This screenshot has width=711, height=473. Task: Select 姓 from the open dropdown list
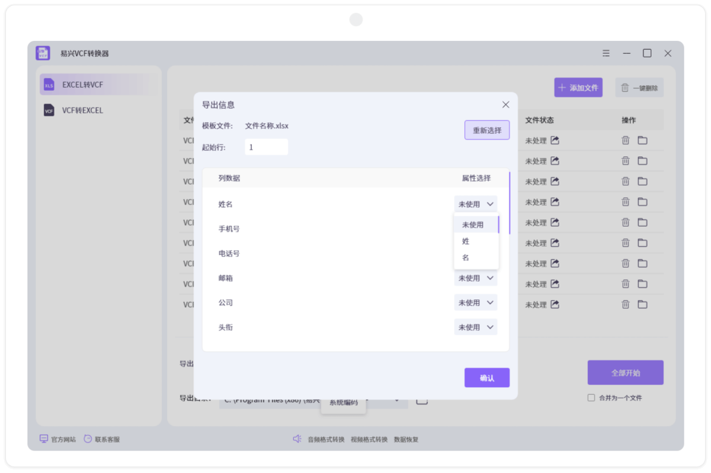click(466, 241)
